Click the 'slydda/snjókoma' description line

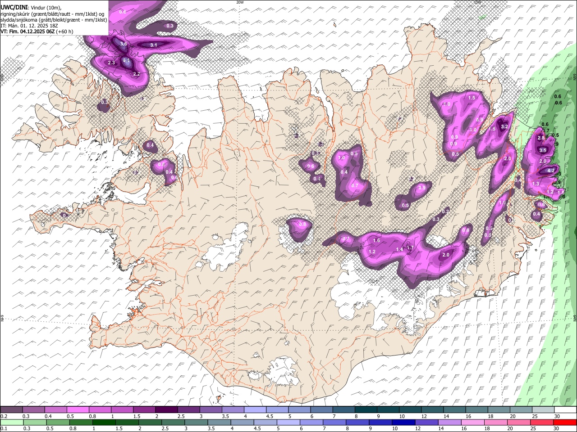[54, 20]
